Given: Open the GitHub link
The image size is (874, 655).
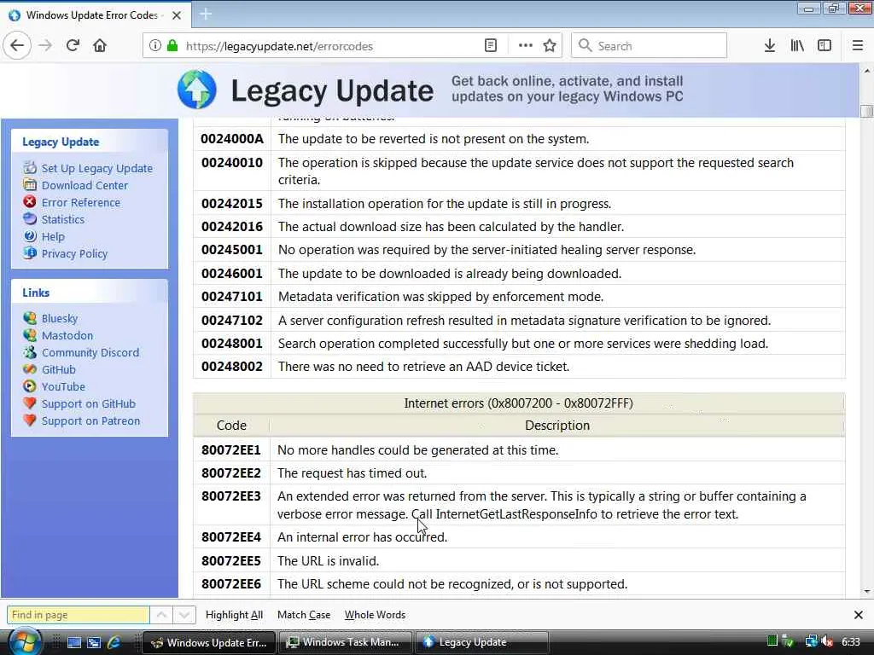Looking at the screenshot, I should (x=59, y=370).
